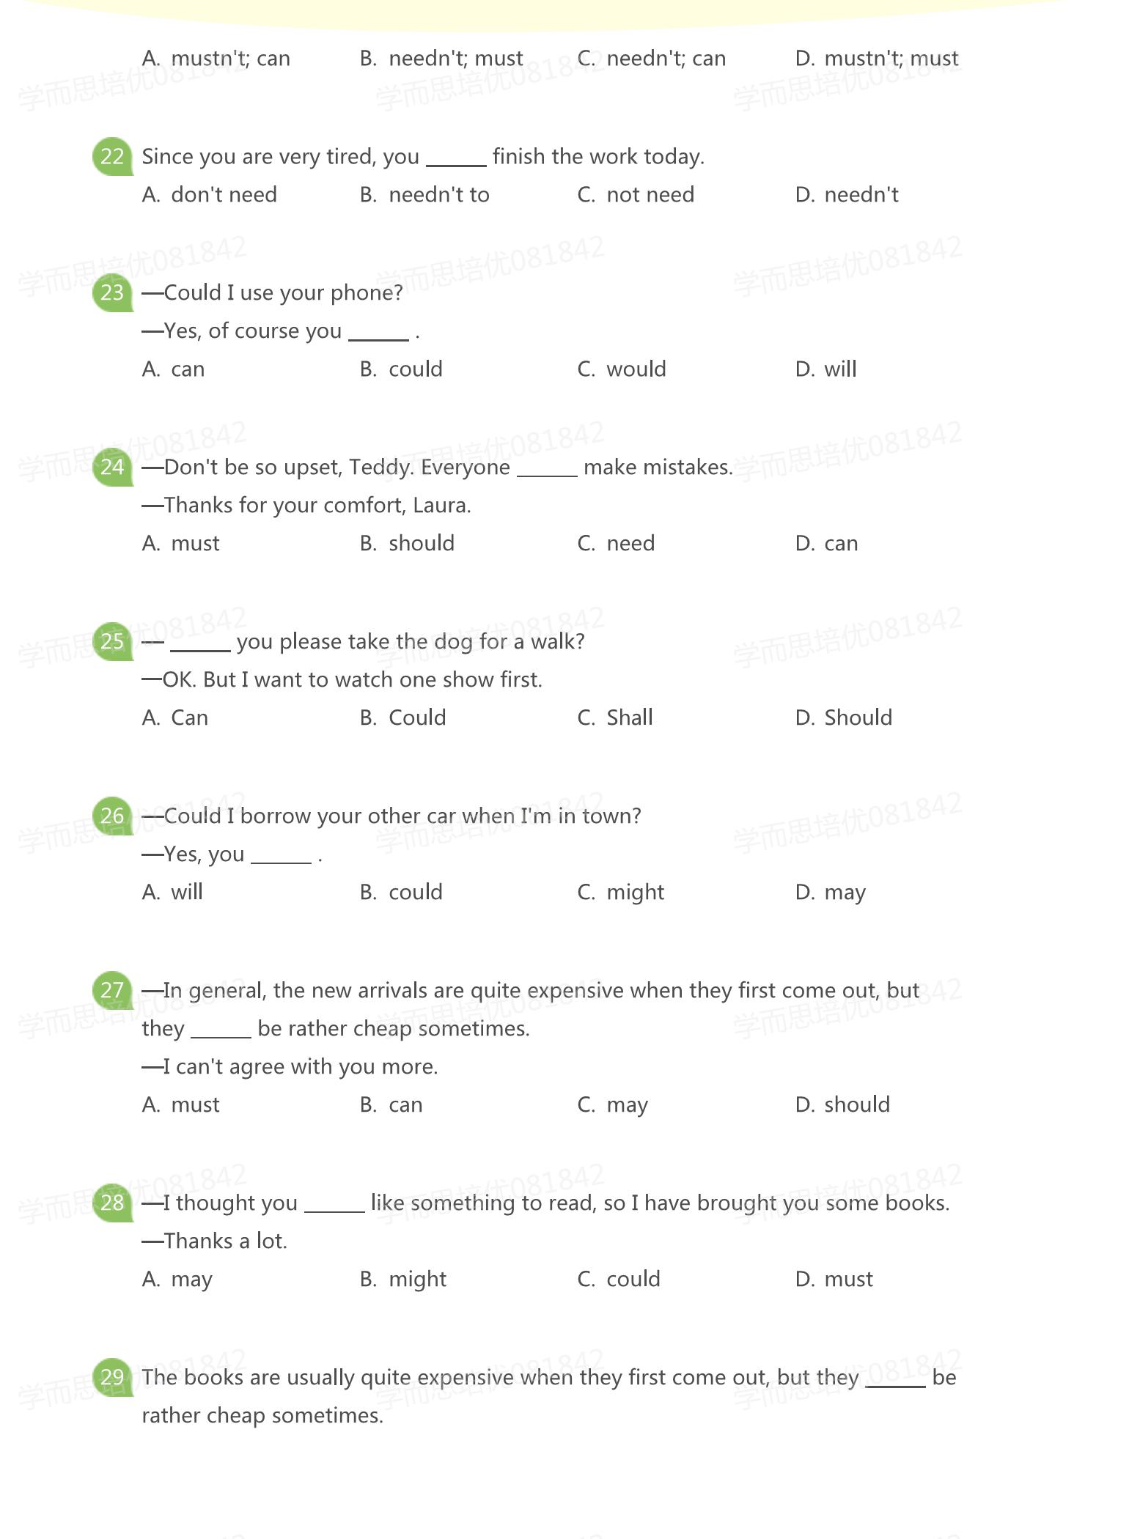
Task: Choose answer A can for question 23
Action: pos(173,369)
